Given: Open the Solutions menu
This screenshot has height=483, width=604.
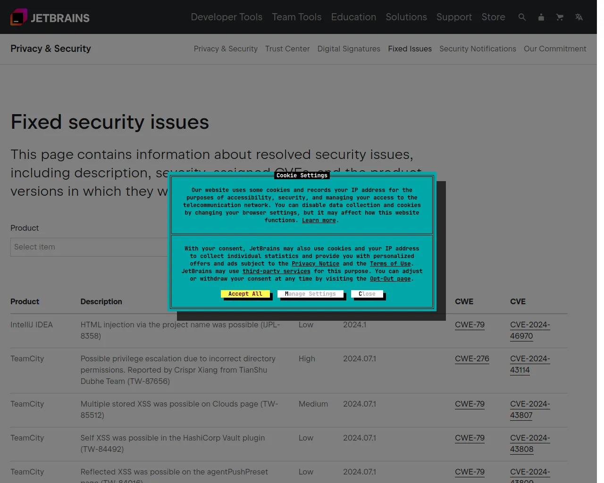Looking at the screenshot, I should [x=406, y=17].
